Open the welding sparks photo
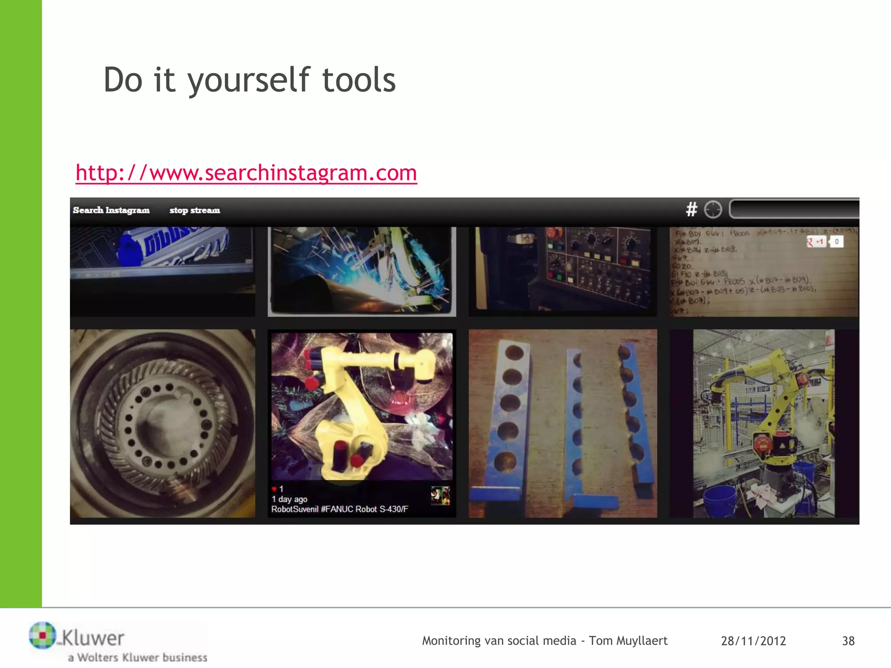The width and height of the screenshot is (891, 668). [362, 272]
